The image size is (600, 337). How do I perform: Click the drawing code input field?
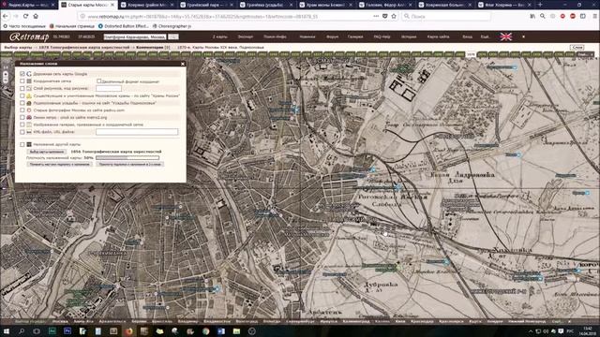109,88
